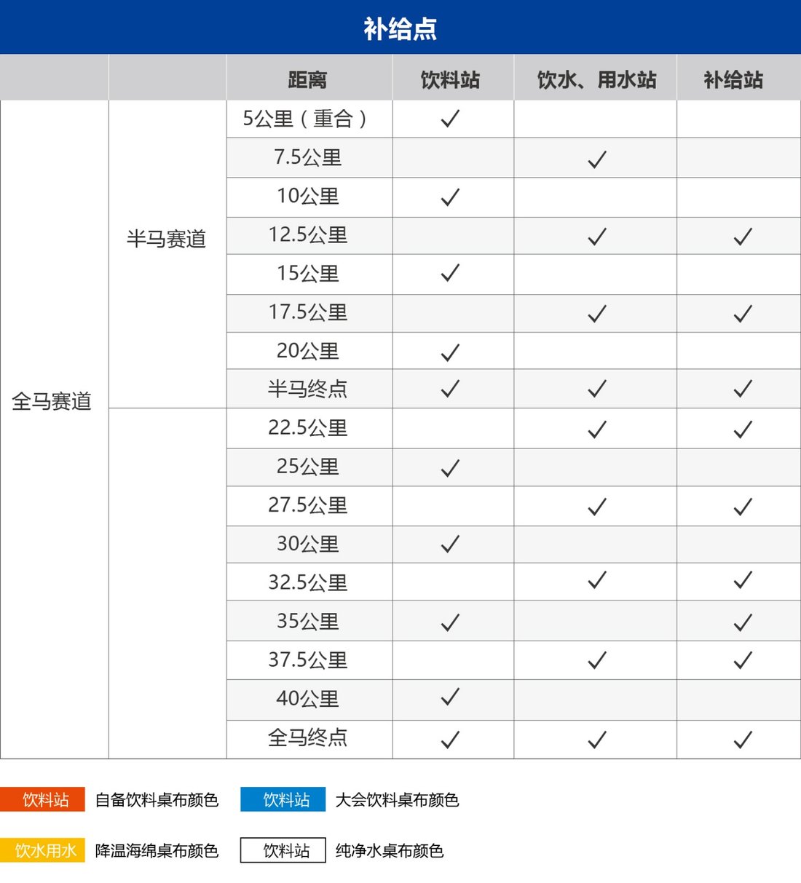Click the 饮水、用水站 checkmark in the 12.5公里 row
This screenshot has width=801, height=883.
597,237
